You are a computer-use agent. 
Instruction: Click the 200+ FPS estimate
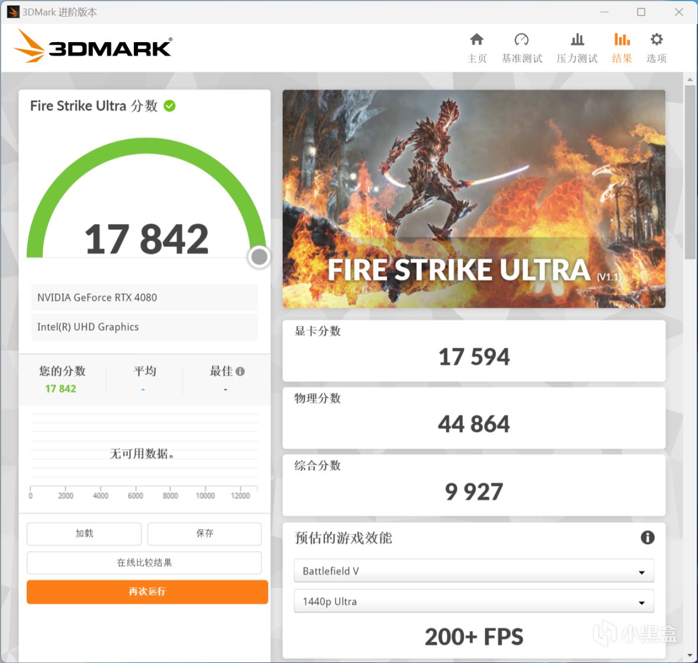[474, 637]
